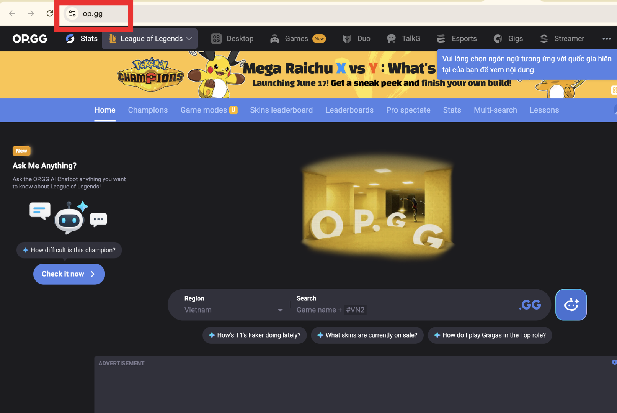Ask What skins are currently on sale
This screenshot has width=617, height=413.
367,335
